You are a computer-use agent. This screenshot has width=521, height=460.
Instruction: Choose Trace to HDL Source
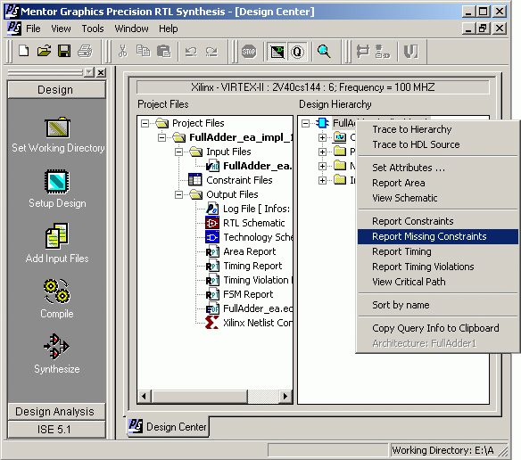(x=438, y=144)
